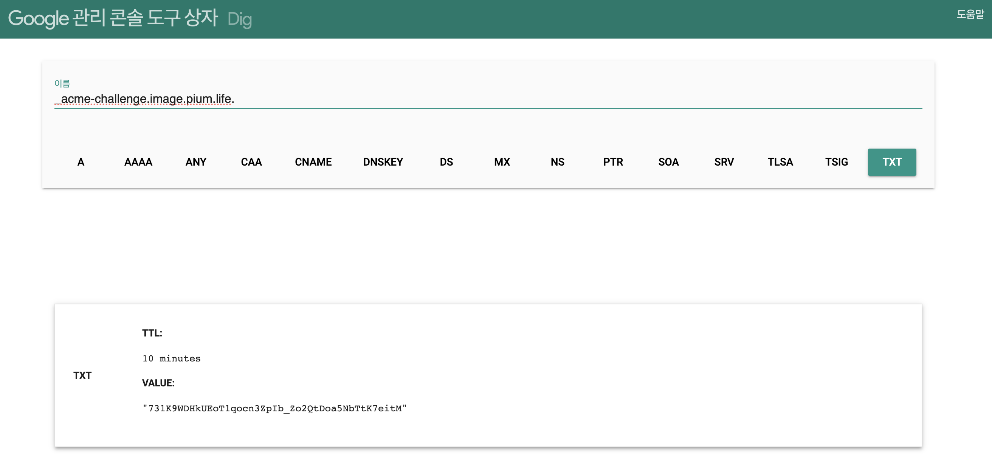Click the Google 관리 콘솔 도구 상자 title

(113, 19)
